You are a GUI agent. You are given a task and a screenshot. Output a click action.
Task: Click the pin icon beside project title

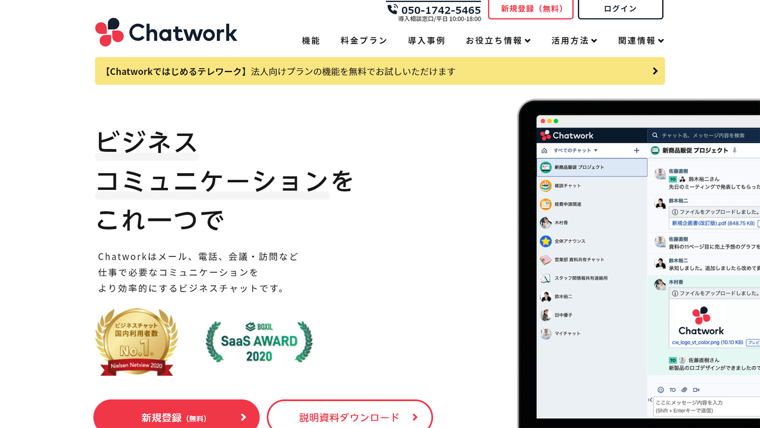coord(735,150)
